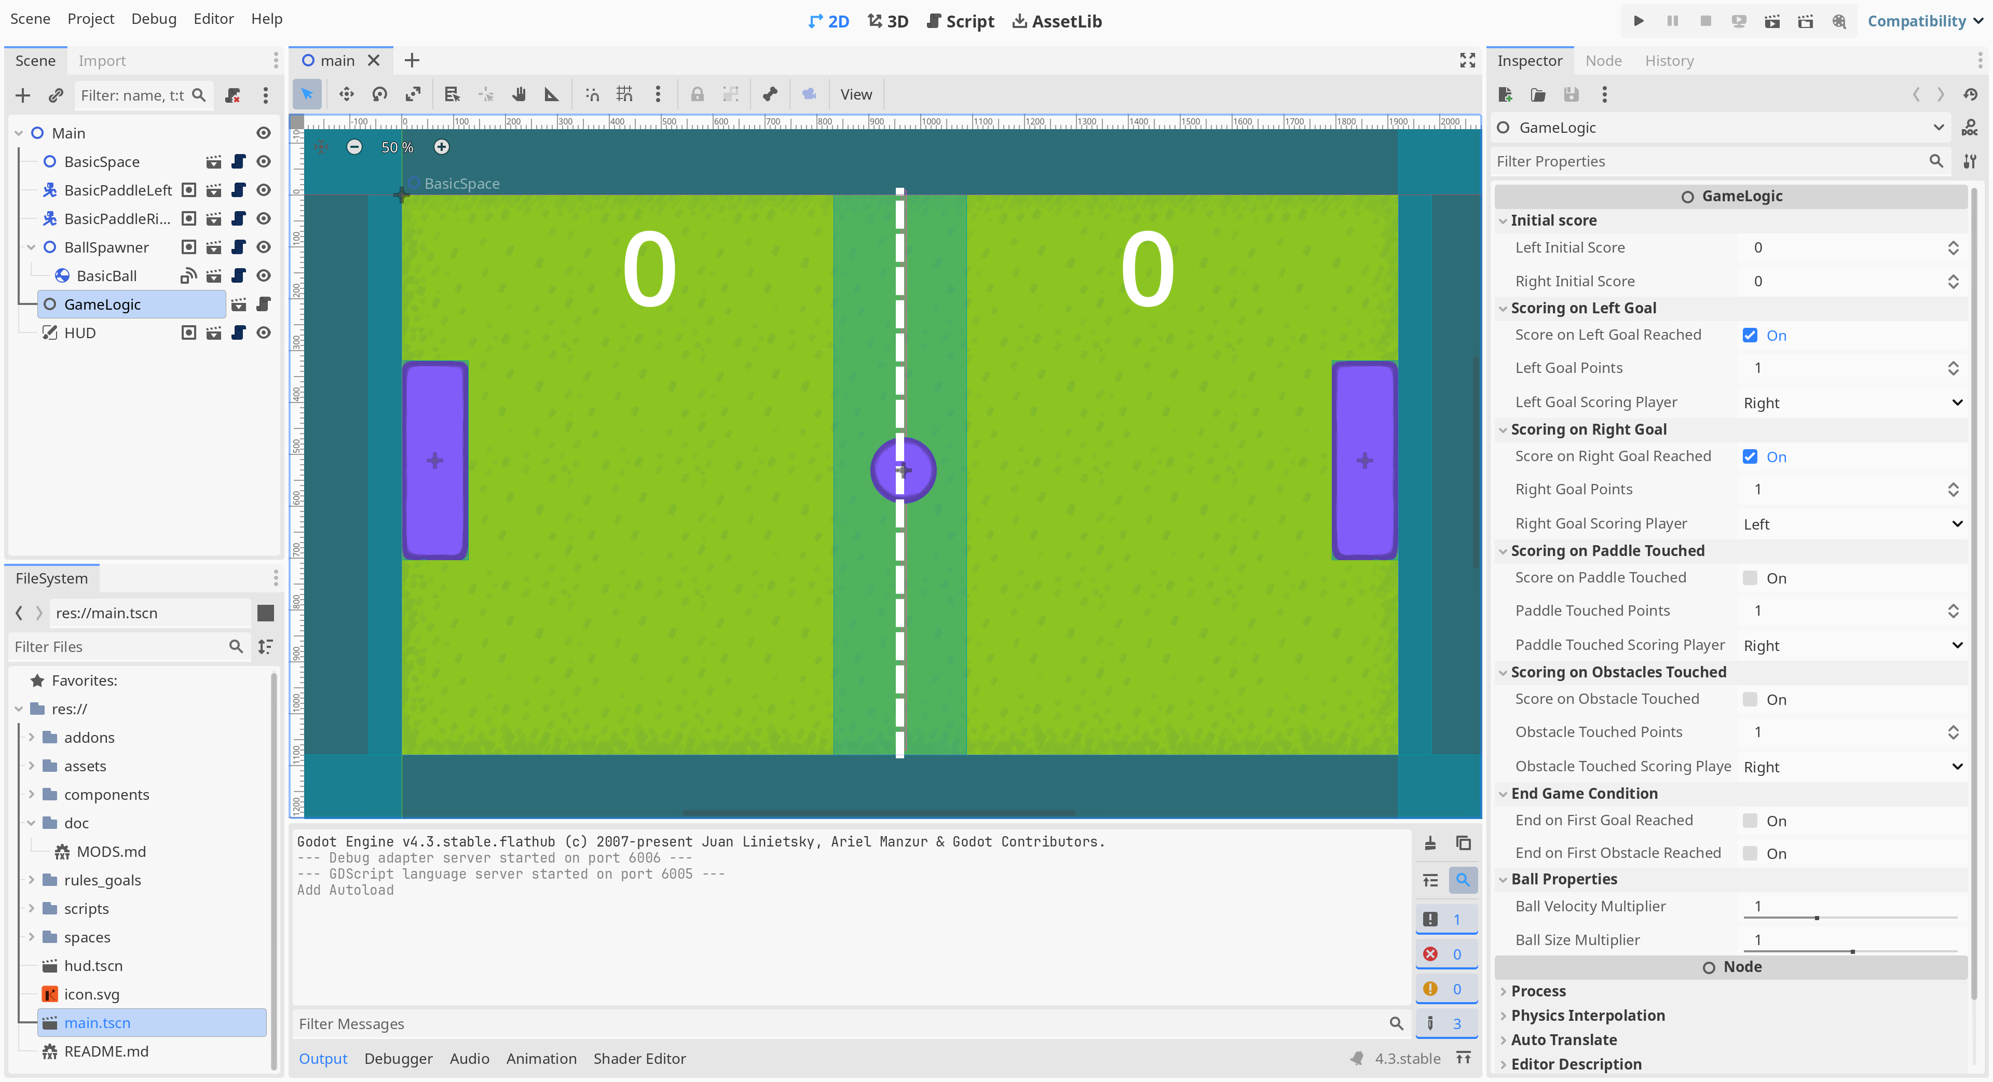Open the resource load folder icon in Inspector
This screenshot has width=1993, height=1082.
point(1538,94)
